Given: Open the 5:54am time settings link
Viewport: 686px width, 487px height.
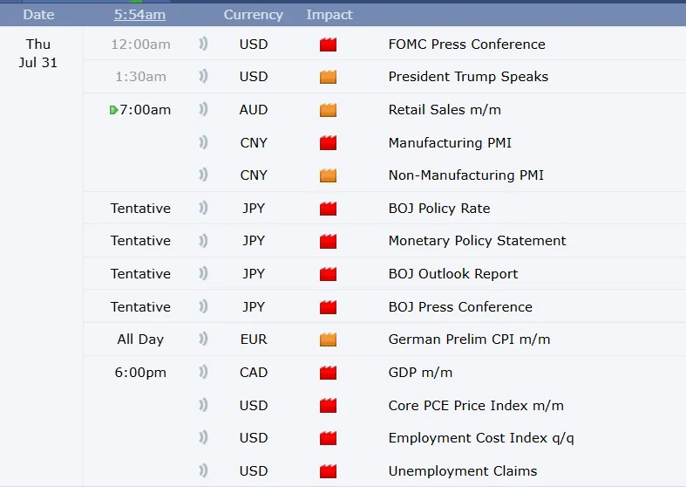Looking at the screenshot, I should pos(139,15).
